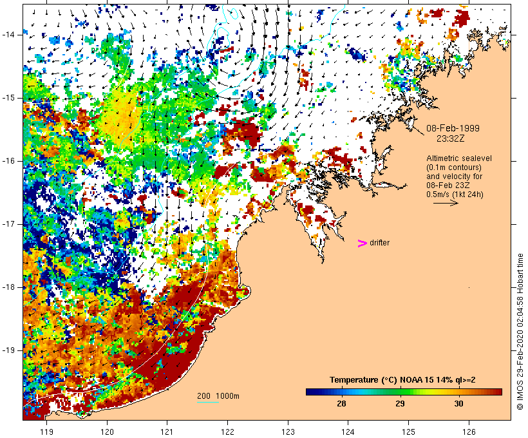This screenshot has height=438, width=528.
Task: Click the (0.1m contours) legend line
Action: coord(453,167)
